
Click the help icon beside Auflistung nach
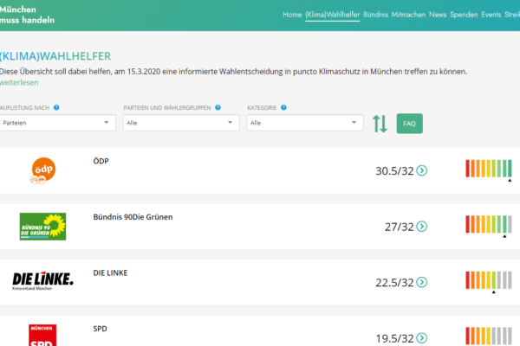56,108
